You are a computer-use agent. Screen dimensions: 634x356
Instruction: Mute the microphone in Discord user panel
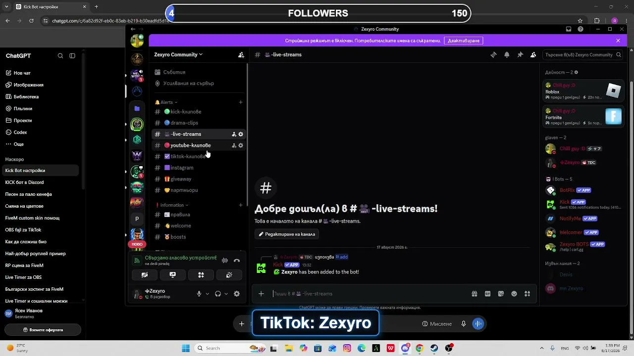coord(199,294)
